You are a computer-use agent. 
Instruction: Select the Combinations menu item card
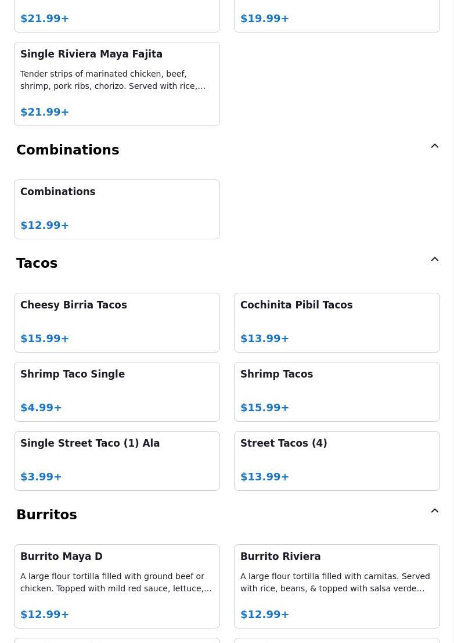pos(117,209)
